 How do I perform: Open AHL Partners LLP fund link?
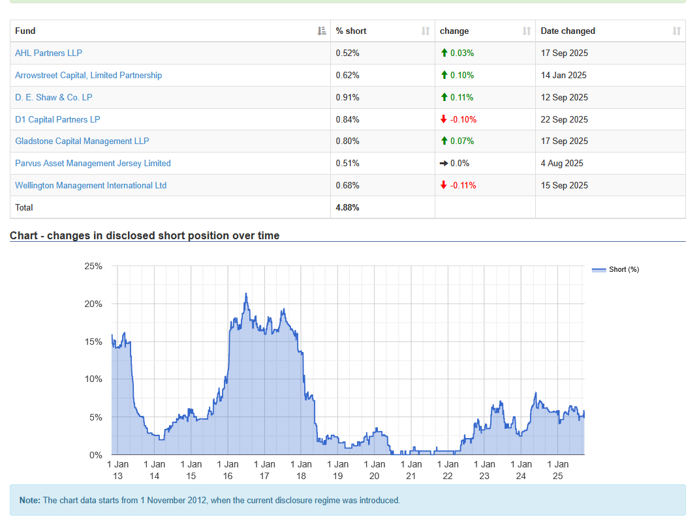(x=48, y=53)
